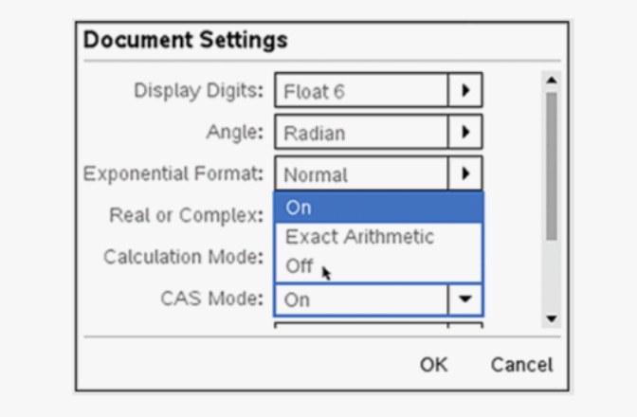Click the Calculation Mode label
The width and height of the screenshot is (637, 417).
[x=184, y=257]
